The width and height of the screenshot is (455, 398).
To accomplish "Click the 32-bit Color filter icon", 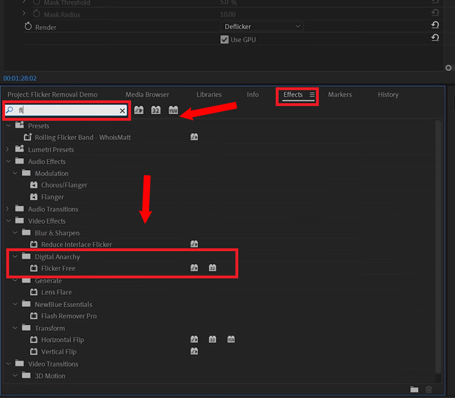I will (156, 110).
